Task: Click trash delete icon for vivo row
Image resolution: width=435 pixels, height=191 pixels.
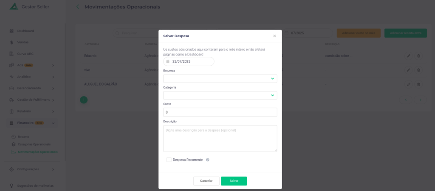Action: (x=418, y=70)
